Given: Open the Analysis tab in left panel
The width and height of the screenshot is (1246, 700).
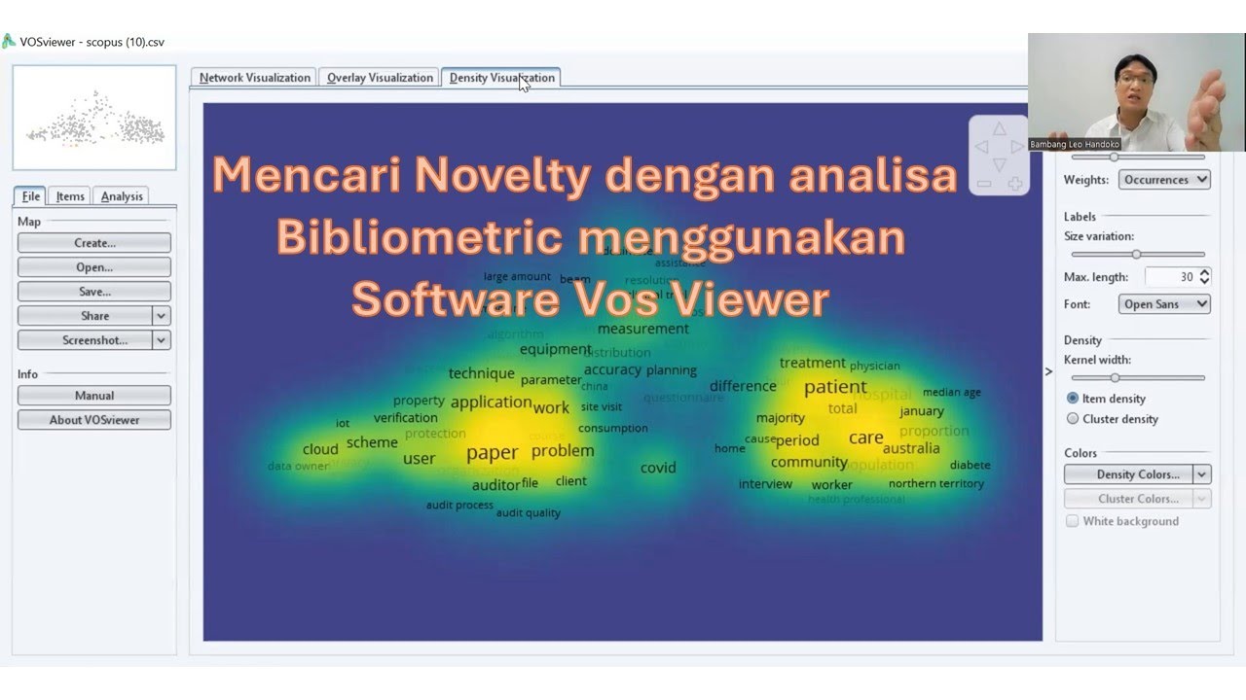Looking at the screenshot, I should pyautogui.click(x=122, y=196).
